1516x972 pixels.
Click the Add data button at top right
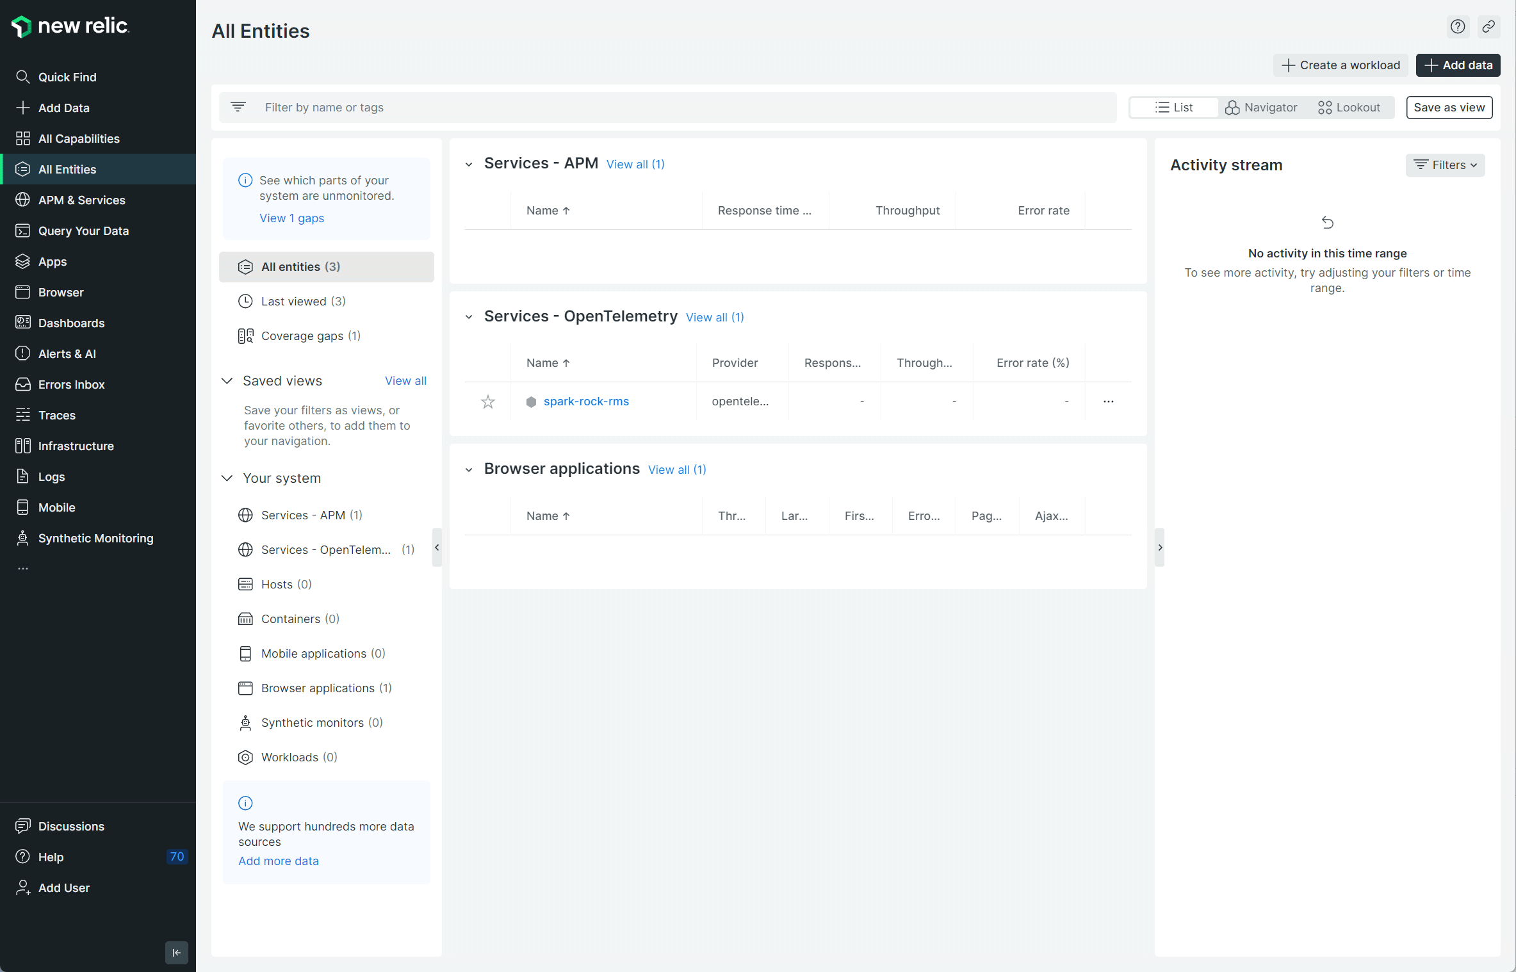click(1458, 65)
